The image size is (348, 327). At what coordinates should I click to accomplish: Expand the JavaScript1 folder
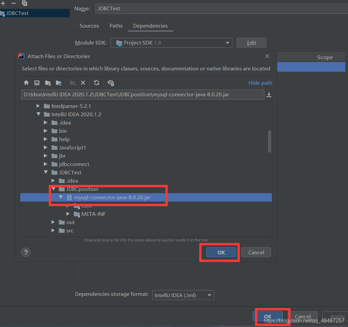coord(45,147)
